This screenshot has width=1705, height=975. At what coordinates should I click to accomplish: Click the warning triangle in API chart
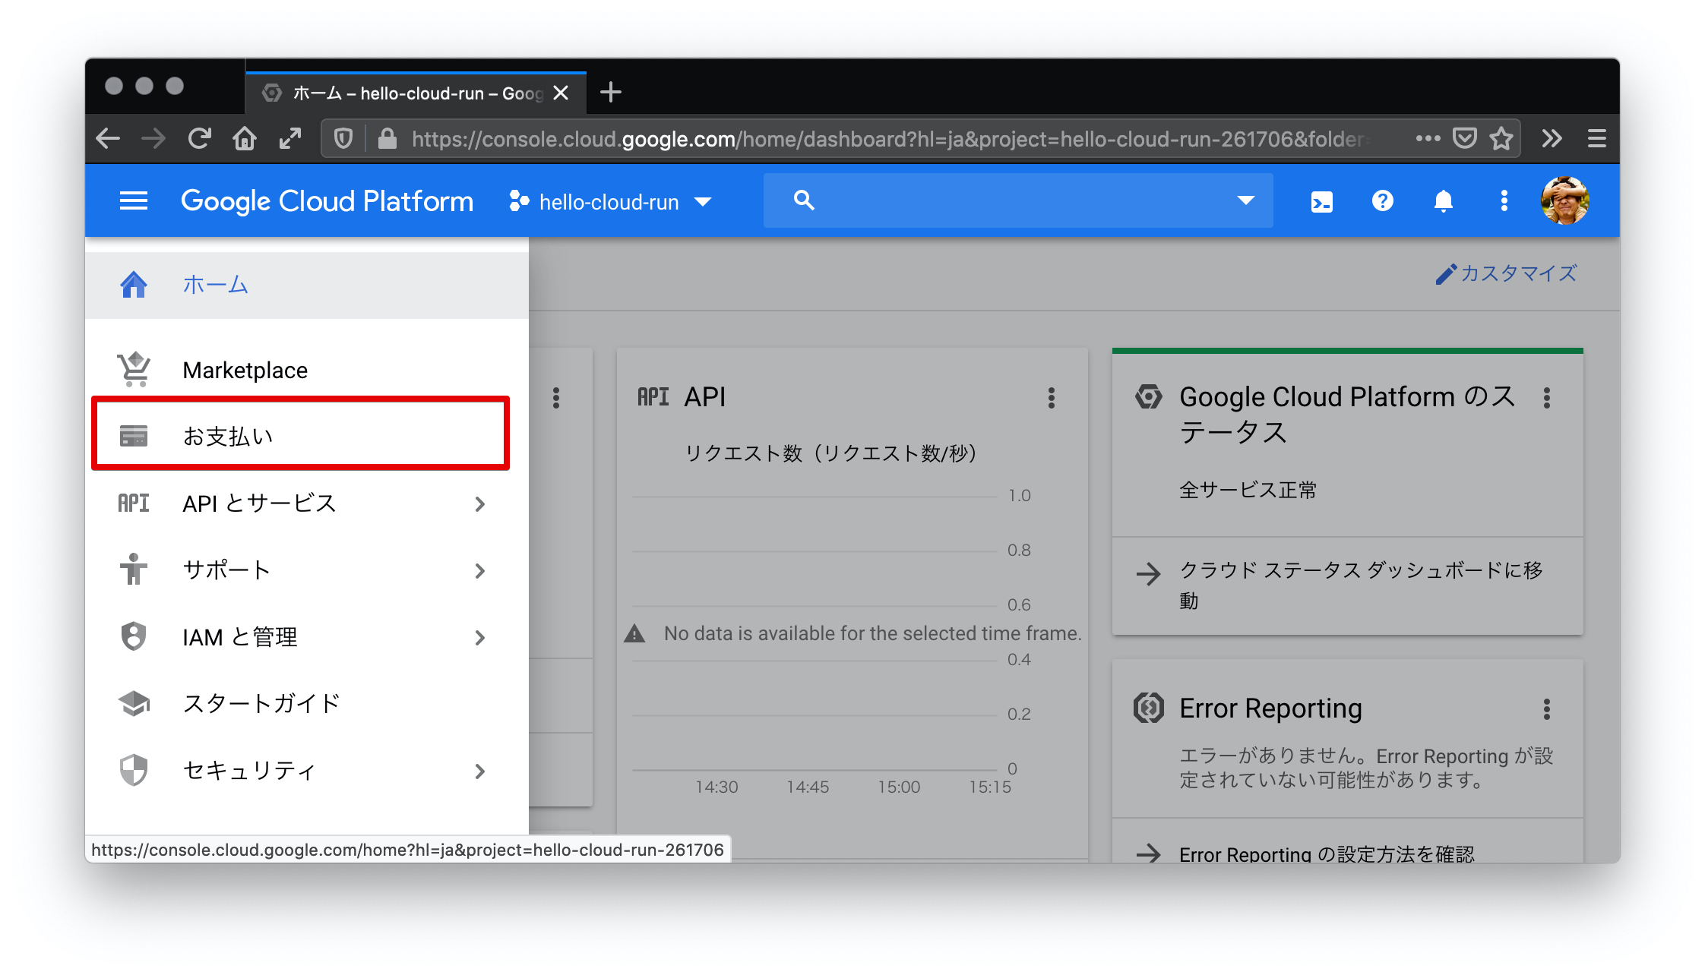[x=634, y=633]
